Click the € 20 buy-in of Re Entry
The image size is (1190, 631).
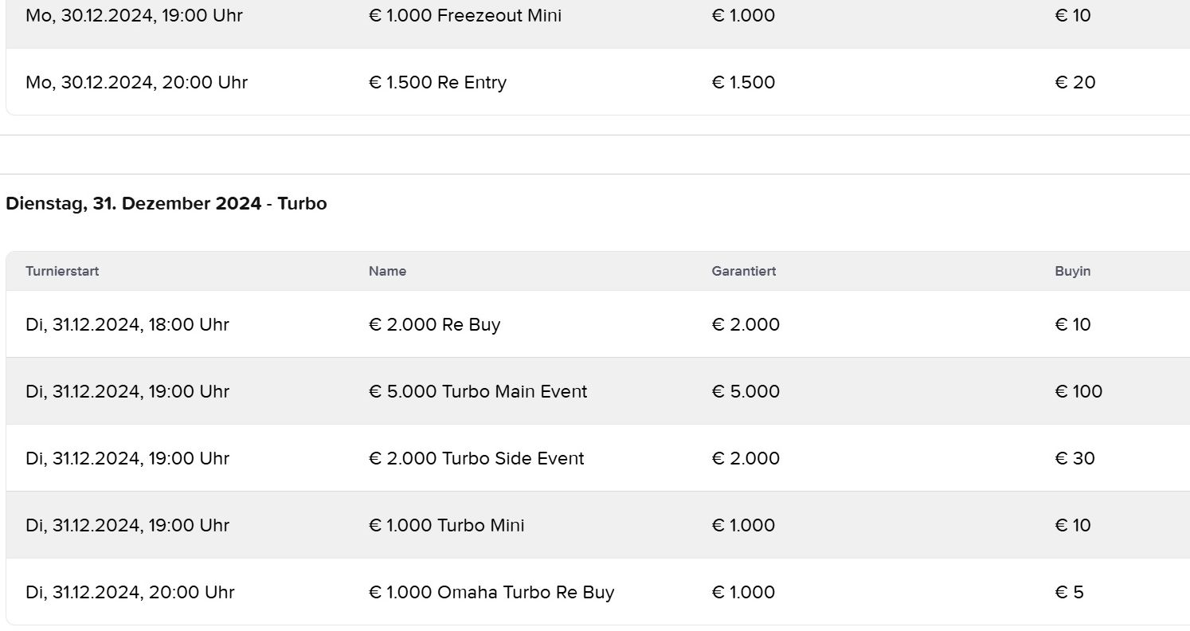pos(1075,82)
